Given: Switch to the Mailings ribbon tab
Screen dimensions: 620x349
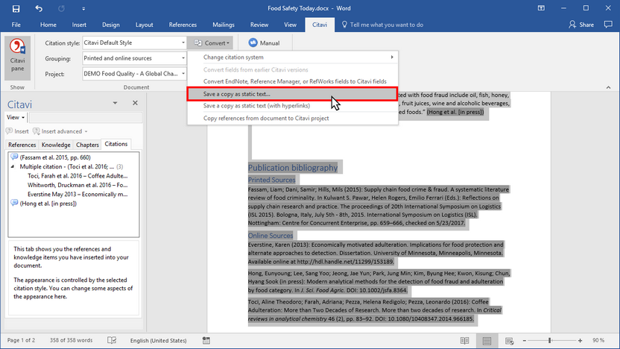Looking at the screenshot, I should (x=224, y=25).
